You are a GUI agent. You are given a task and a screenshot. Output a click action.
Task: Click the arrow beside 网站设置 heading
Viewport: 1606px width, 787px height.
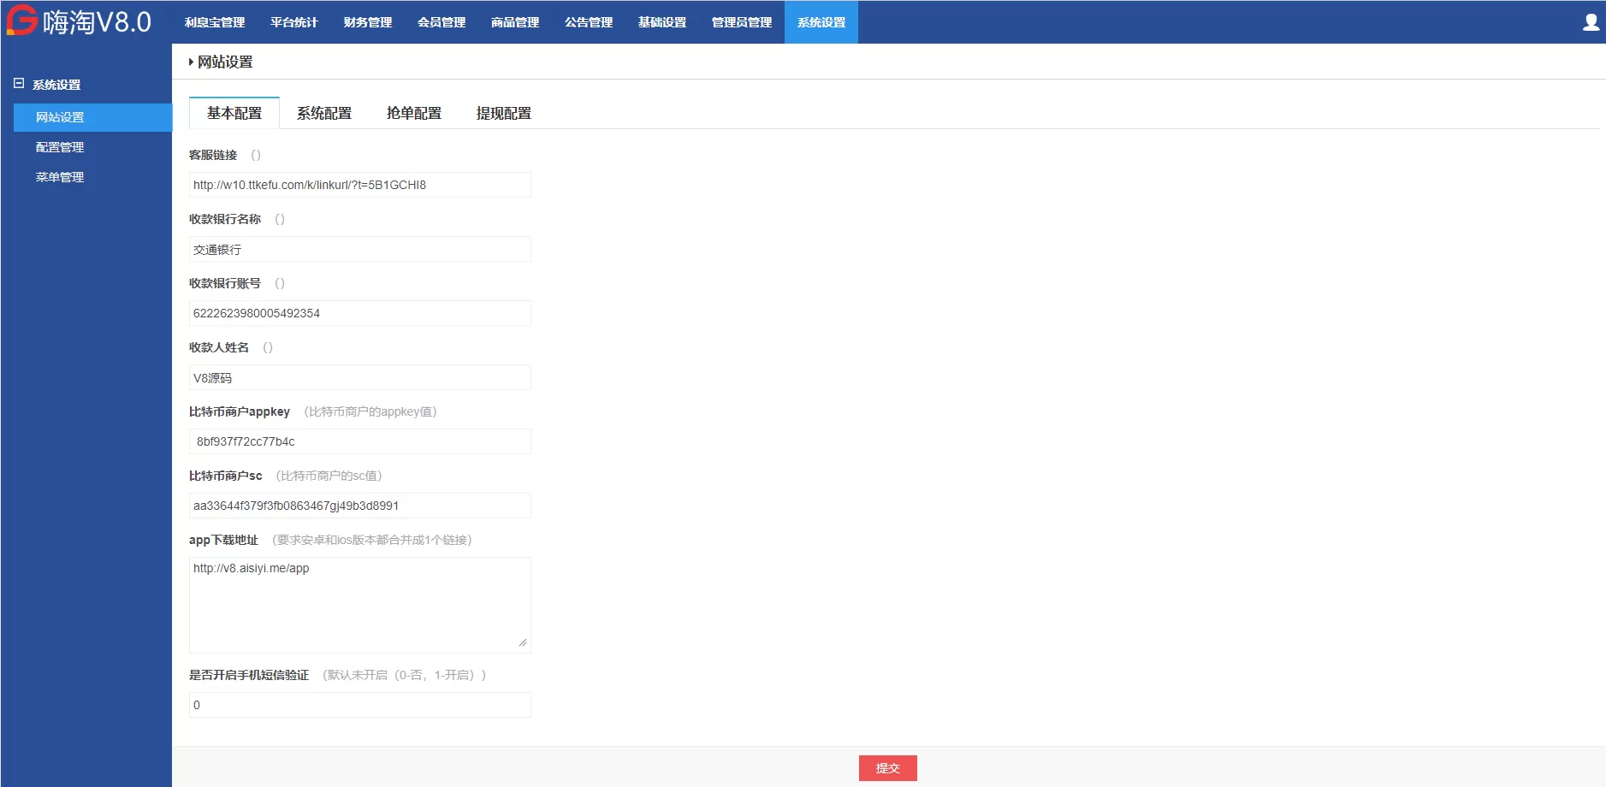coord(191,62)
